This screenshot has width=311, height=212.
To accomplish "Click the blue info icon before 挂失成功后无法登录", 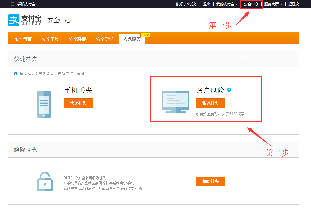I will (16, 74).
